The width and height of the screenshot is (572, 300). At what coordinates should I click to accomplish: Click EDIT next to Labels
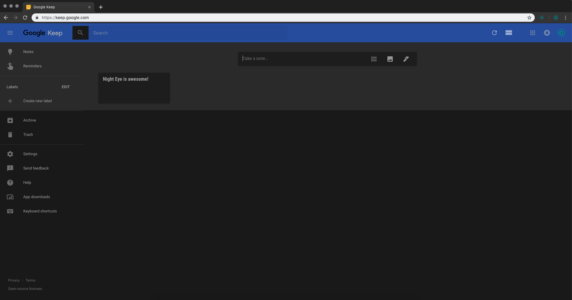(66, 87)
